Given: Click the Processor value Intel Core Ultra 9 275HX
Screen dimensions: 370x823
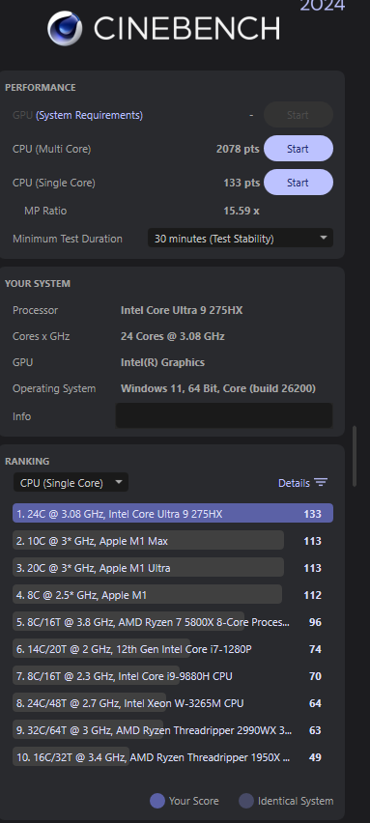Looking at the screenshot, I should [x=182, y=310].
